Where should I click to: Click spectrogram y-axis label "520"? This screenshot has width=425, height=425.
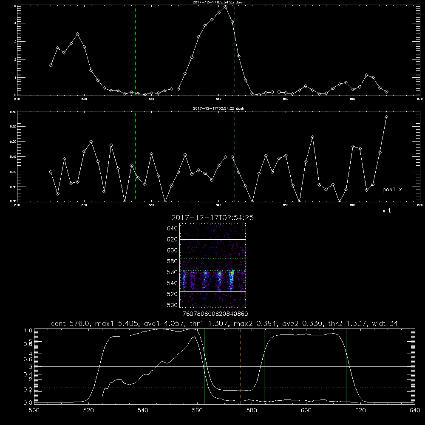tap(173, 294)
